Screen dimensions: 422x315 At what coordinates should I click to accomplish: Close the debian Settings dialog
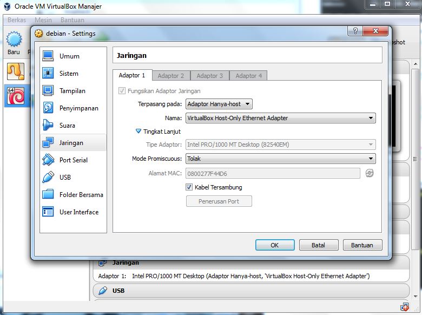point(375,31)
